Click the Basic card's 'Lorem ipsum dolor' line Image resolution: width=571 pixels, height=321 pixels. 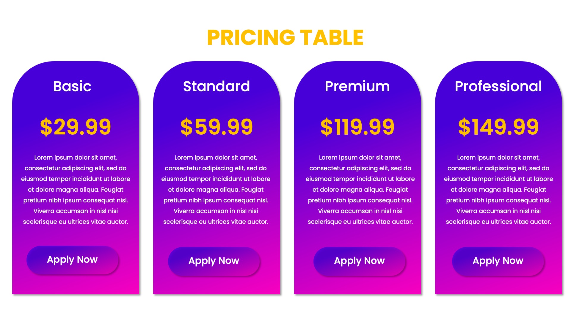click(76, 158)
